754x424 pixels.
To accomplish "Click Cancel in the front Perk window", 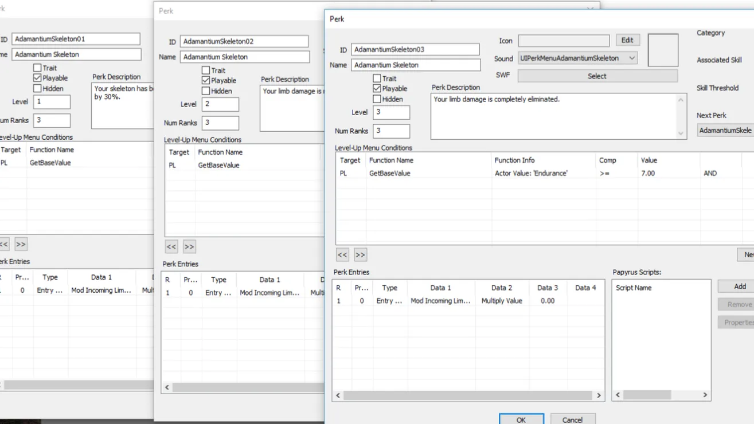I will pyautogui.click(x=572, y=419).
